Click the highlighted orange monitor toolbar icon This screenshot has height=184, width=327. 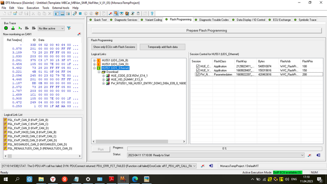point(116,14)
